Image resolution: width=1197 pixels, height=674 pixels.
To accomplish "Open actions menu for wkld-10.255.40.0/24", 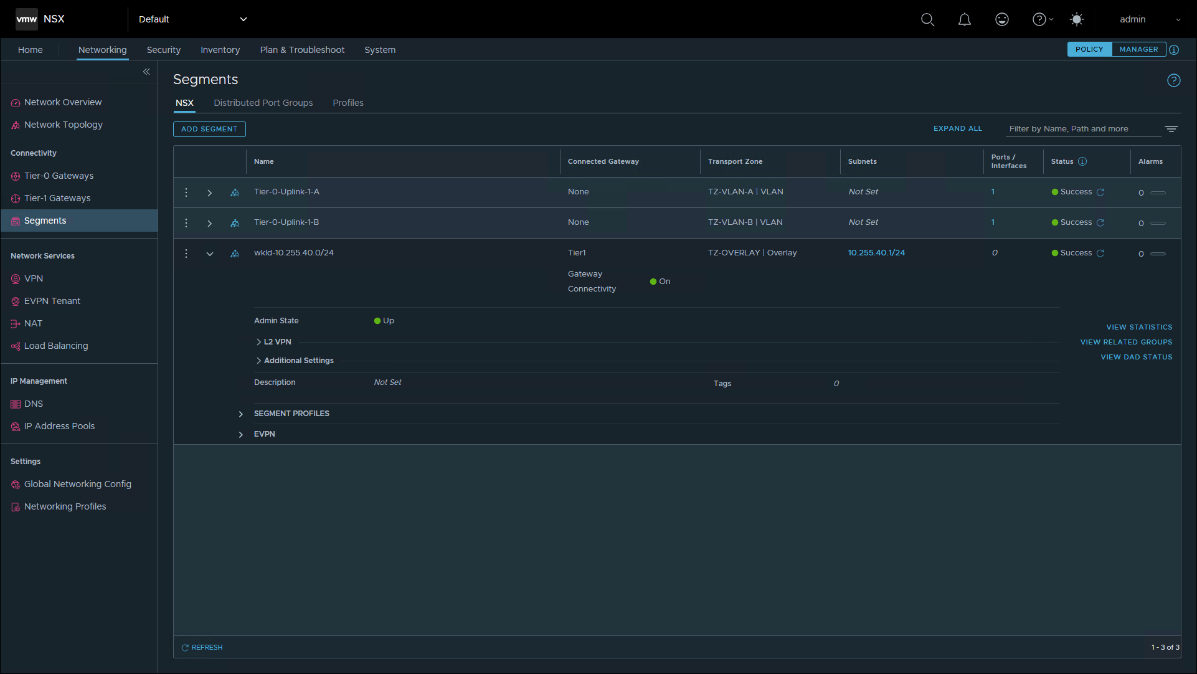I will [186, 254].
